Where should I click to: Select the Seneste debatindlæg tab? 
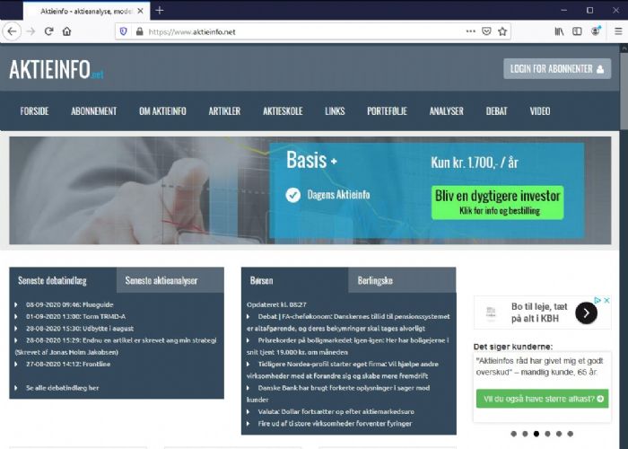click(x=63, y=280)
